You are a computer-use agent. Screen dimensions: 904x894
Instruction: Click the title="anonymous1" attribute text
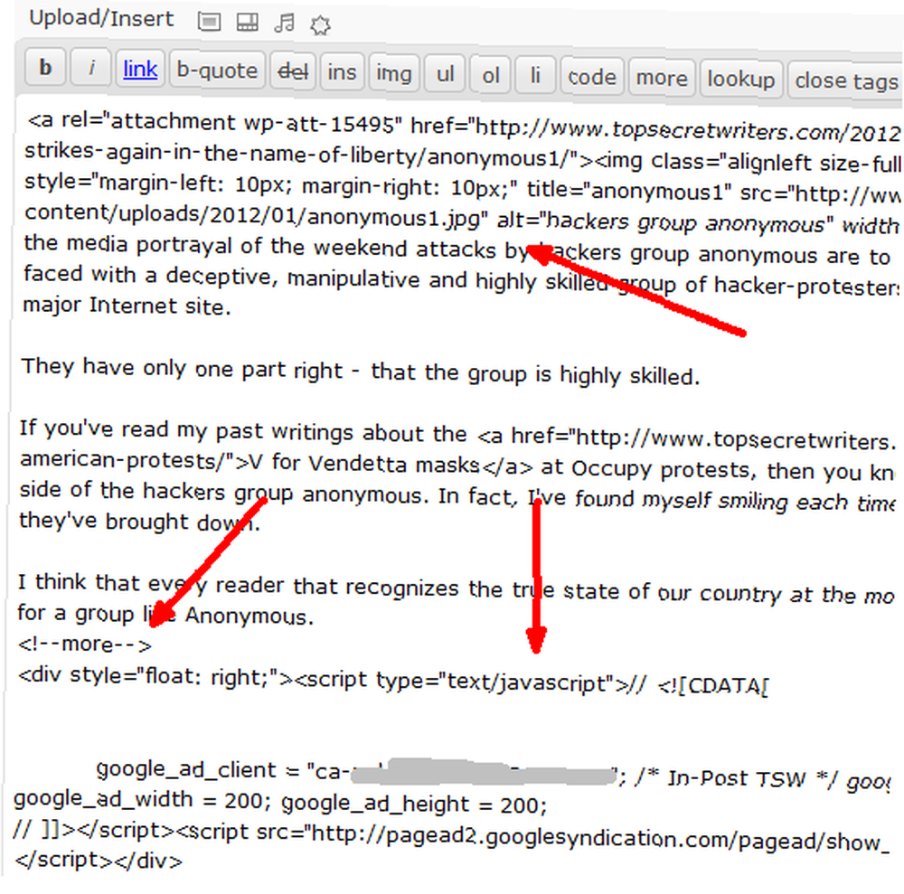[x=629, y=191]
